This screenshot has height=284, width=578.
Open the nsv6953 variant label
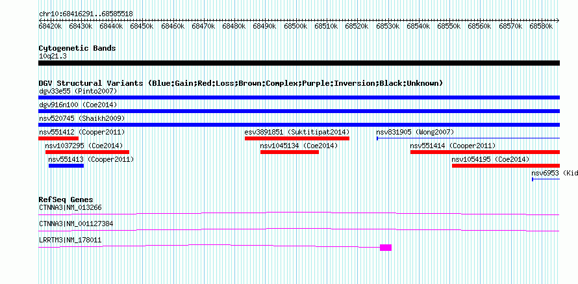(x=555, y=173)
